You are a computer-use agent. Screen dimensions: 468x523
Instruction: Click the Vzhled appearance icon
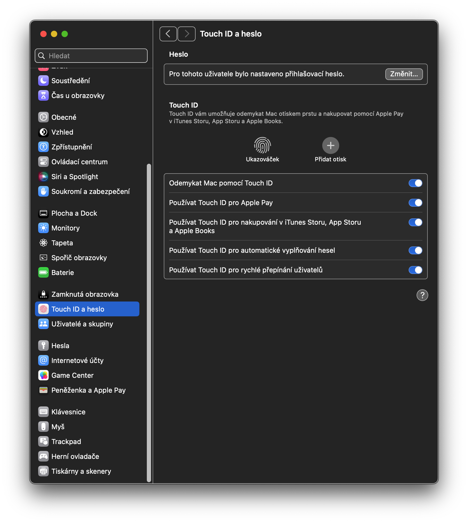point(43,132)
